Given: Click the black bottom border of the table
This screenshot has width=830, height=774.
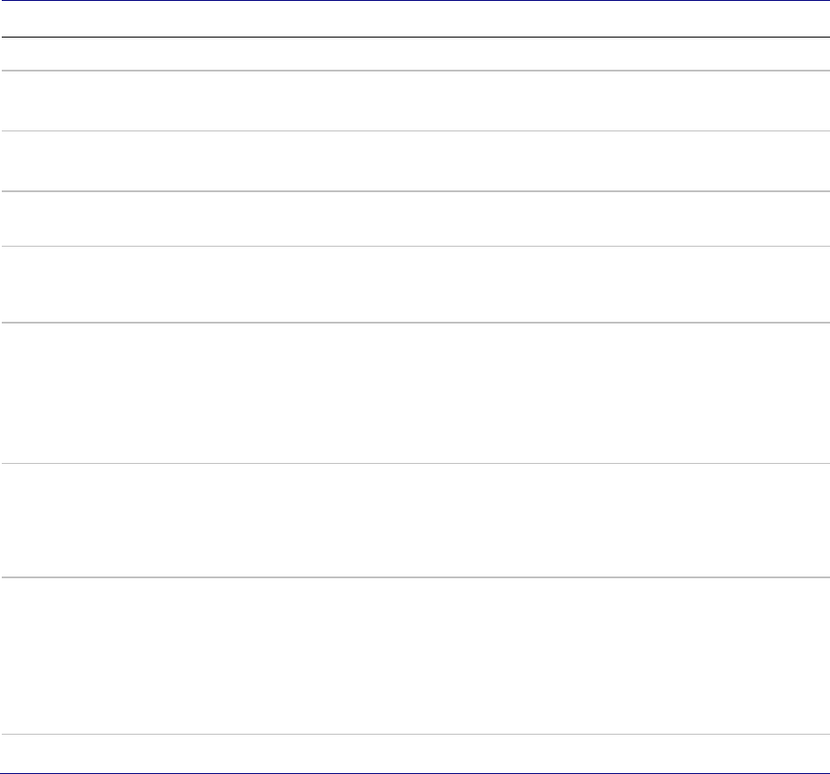Looking at the screenshot, I should point(415,770).
